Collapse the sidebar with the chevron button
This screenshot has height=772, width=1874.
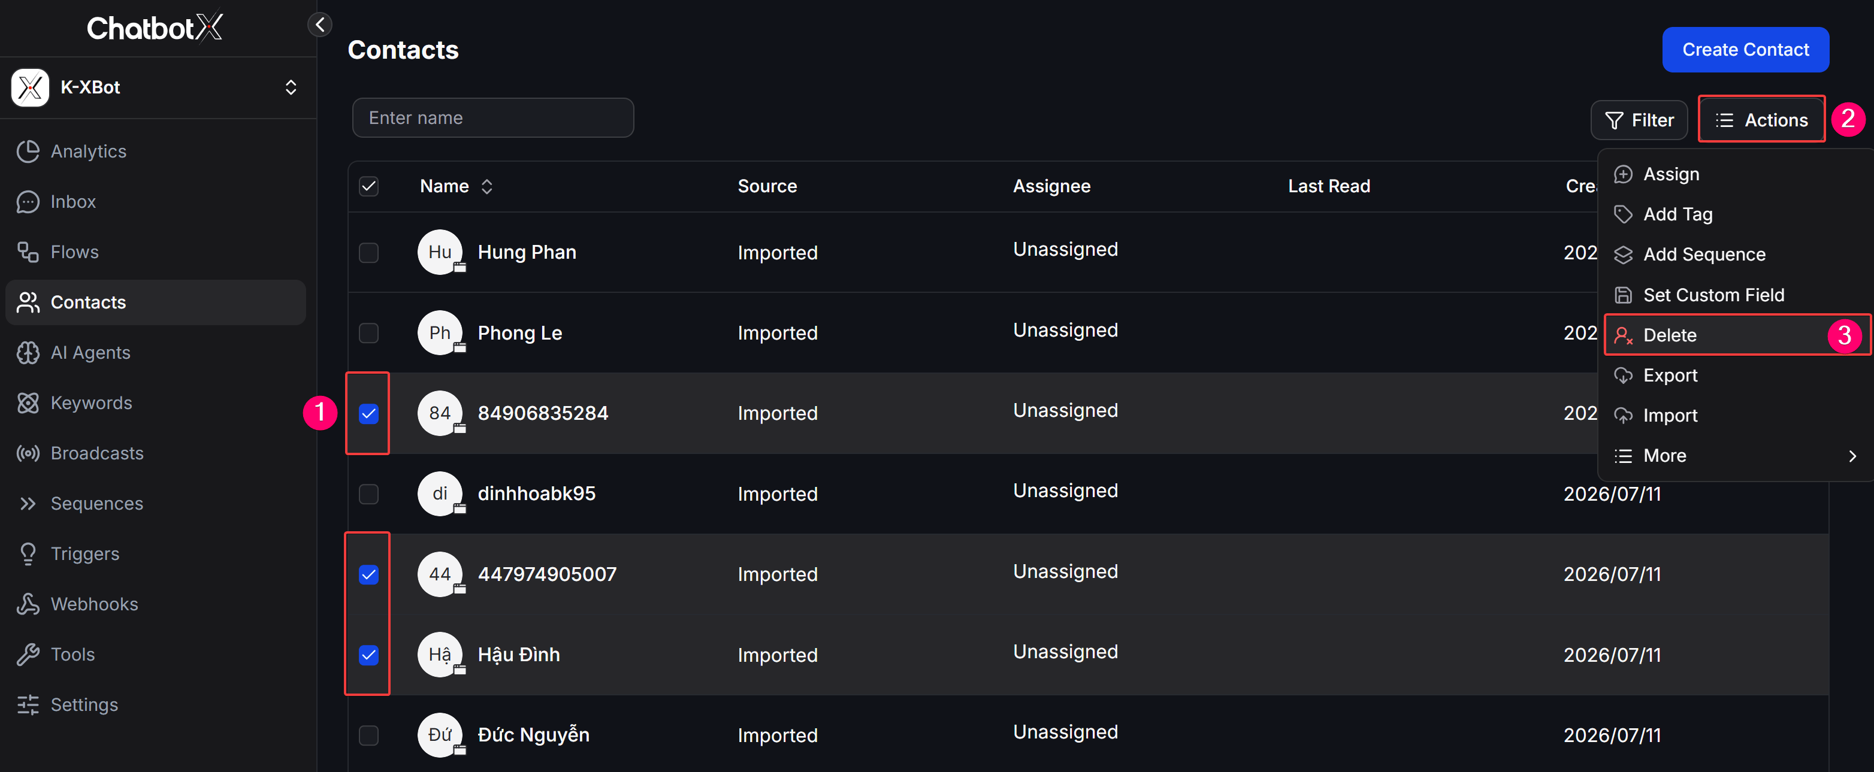[x=320, y=25]
